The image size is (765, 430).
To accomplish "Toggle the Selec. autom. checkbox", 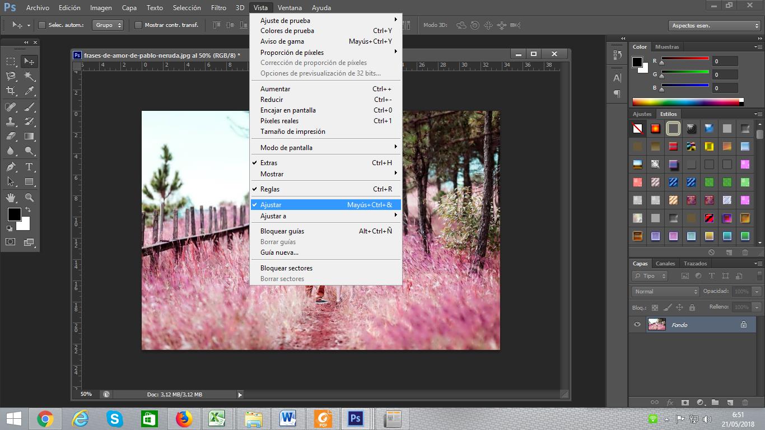I will (41, 25).
